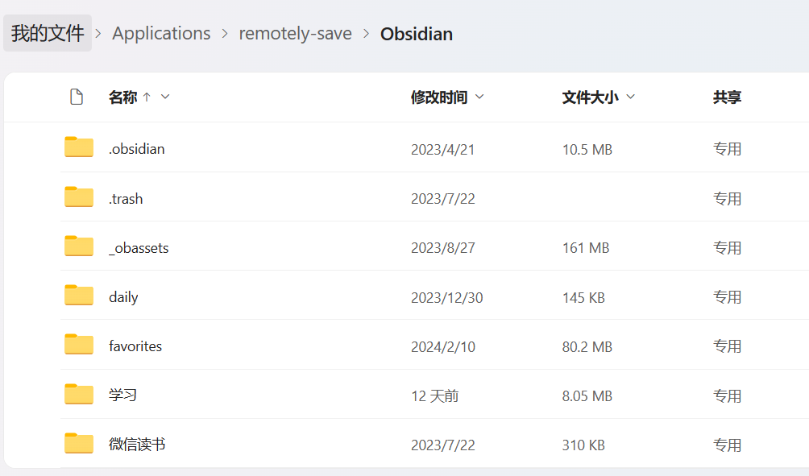Click 专用 sharing status for daily
This screenshot has width=809, height=476.
click(x=727, y=297)
